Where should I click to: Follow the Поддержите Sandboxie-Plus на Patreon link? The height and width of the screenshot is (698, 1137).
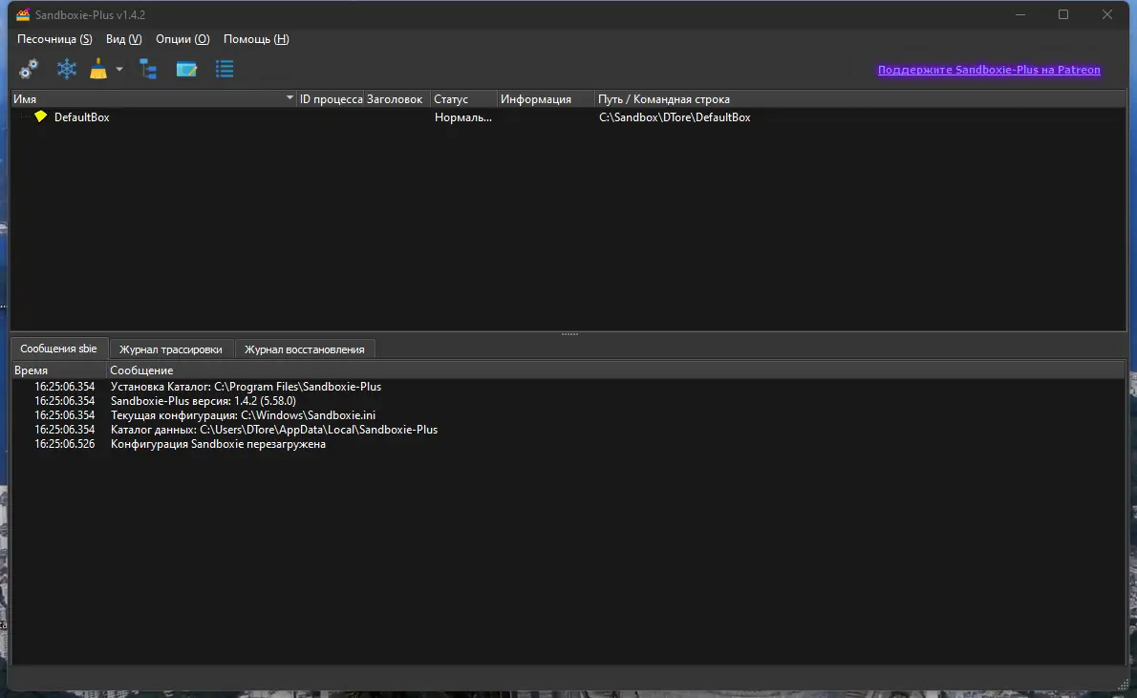(x=988, y=70)
